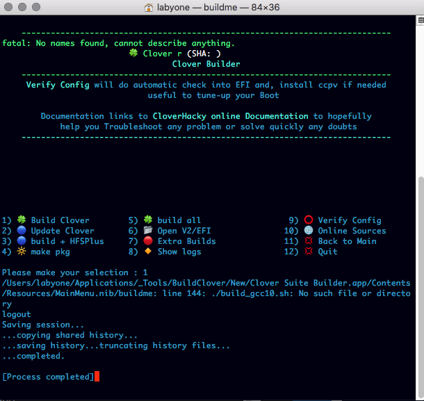Image resolution: width=424 pixels, height=401 pixels.
Task: Click the folder icon beside Open V2/EFI
Action: [x=148, y=230]
